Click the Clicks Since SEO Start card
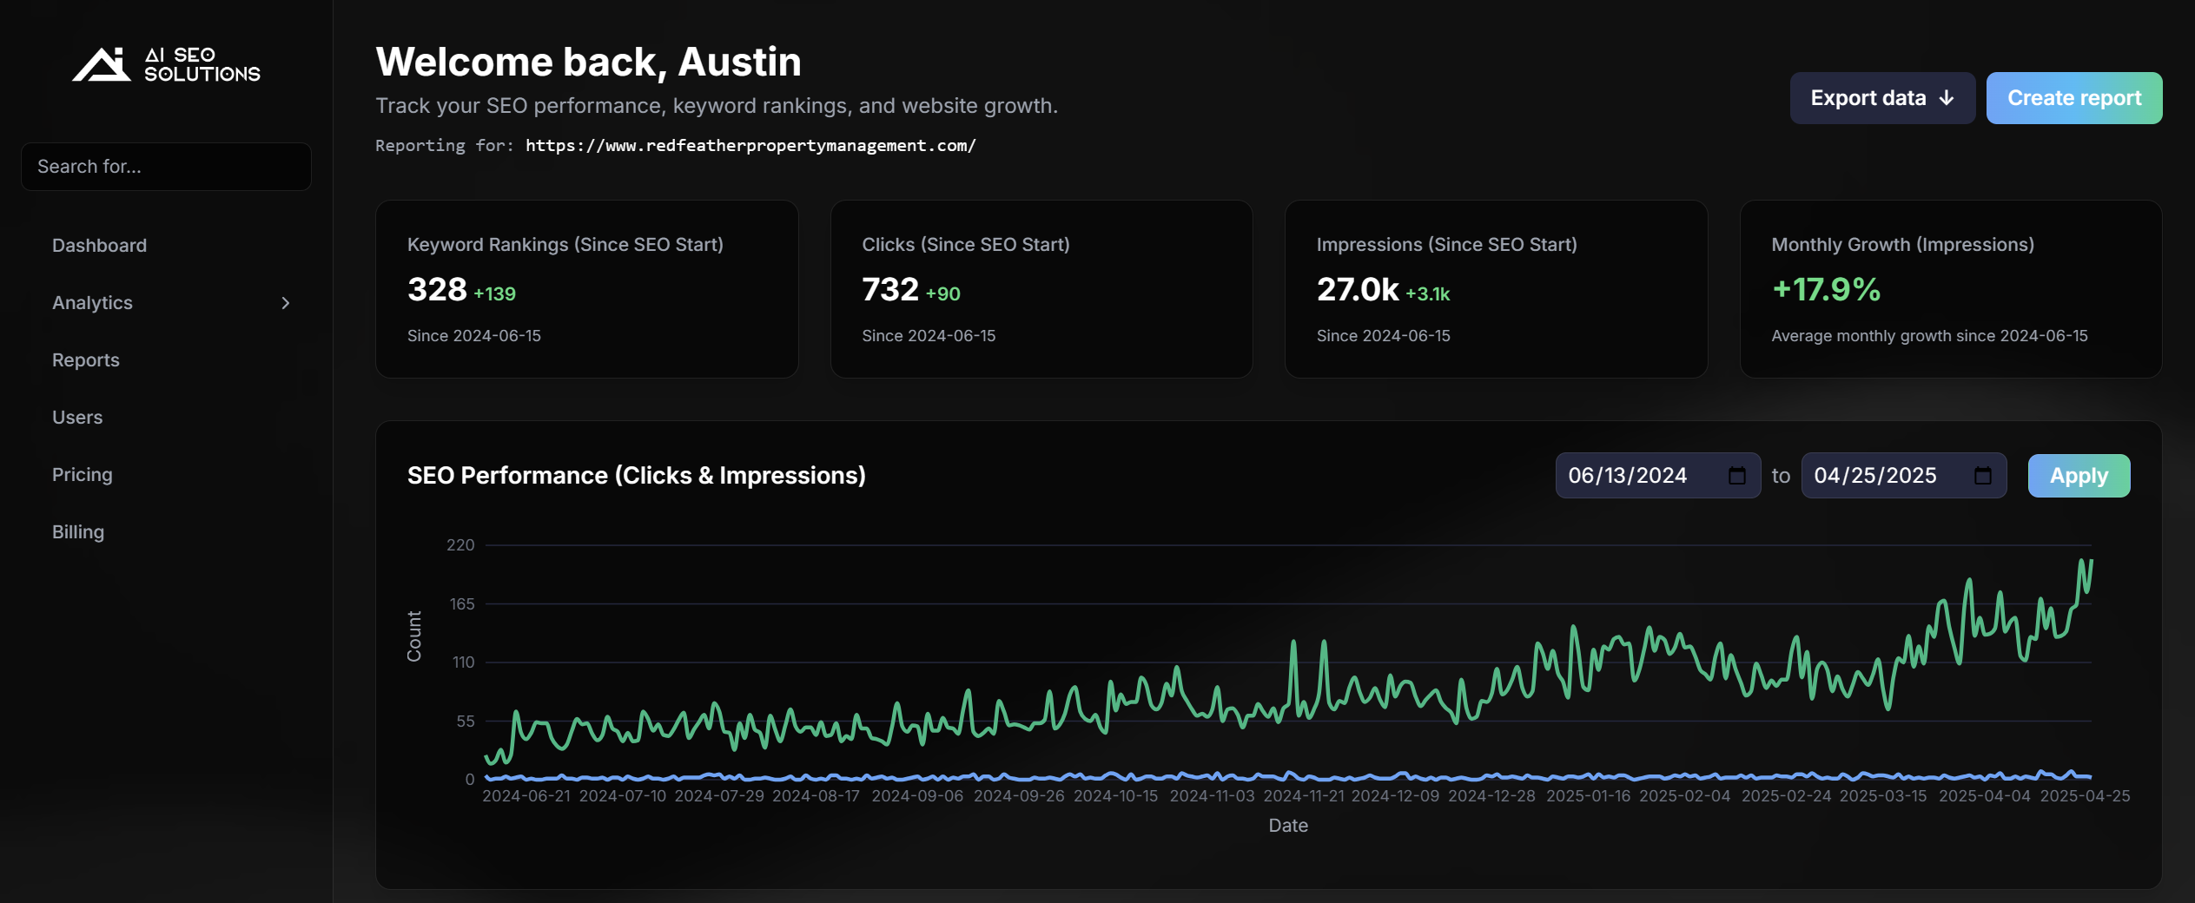Viewport: 2195px width, 903px height. pyautogui.click(x=1041, y=289)
